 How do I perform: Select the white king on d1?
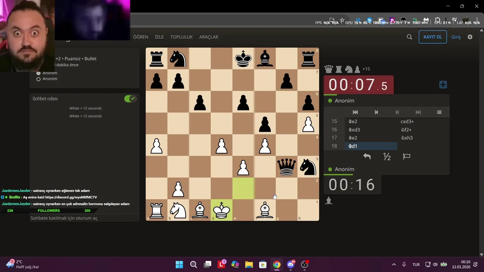pyautogui.click(x=222, y=210)
